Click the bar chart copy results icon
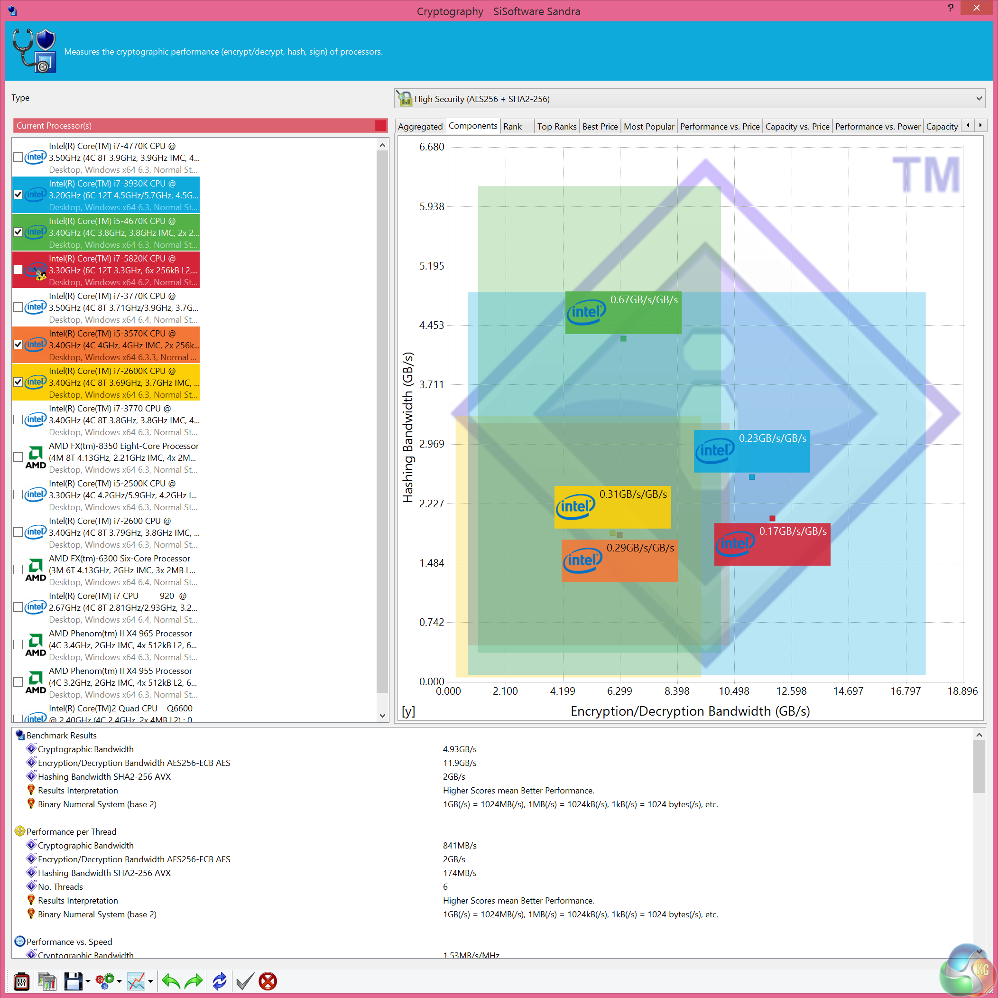 (x=47, y=980)
